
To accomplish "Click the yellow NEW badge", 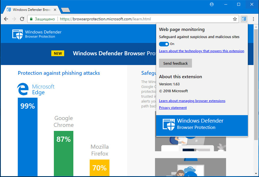I will (x=58, y=53).
